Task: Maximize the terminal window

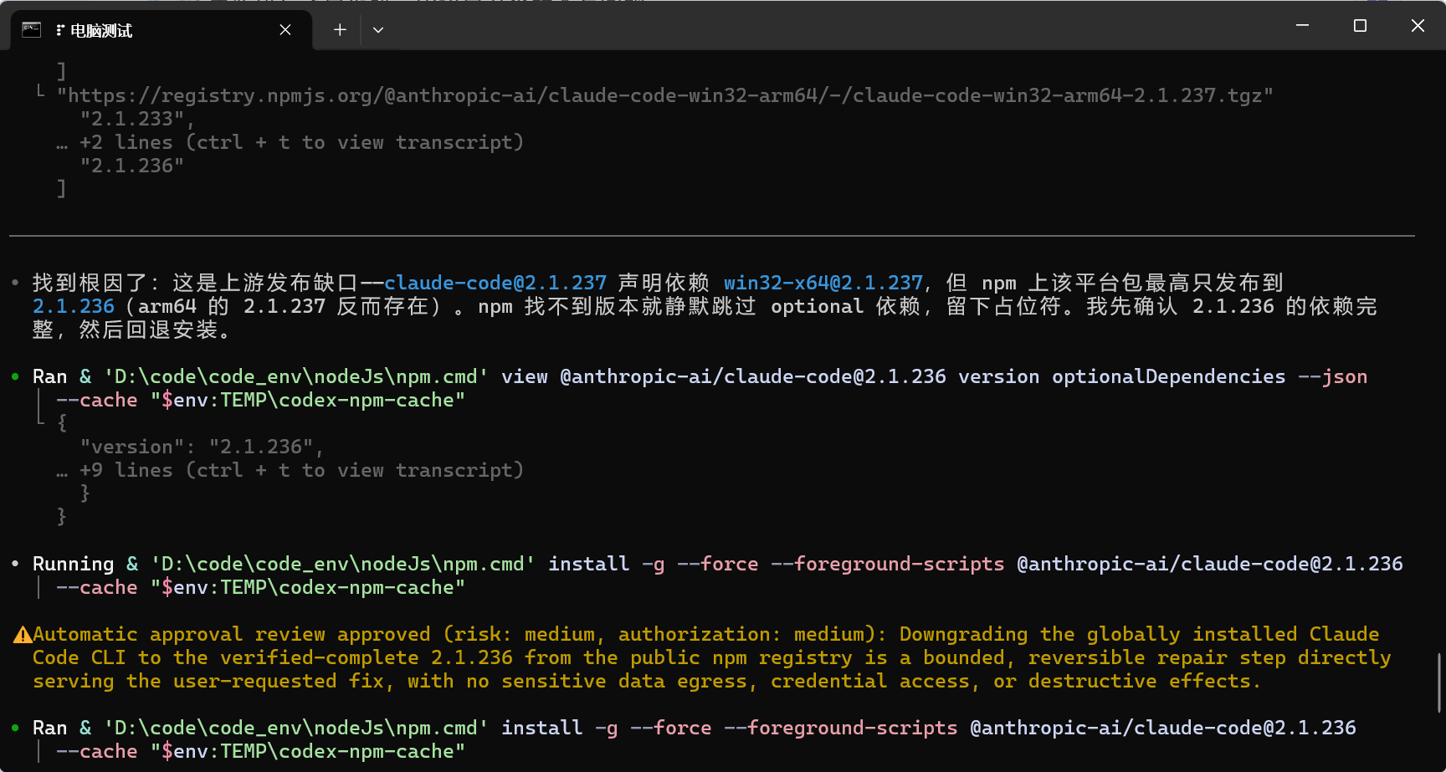Action: (1360, 26)
